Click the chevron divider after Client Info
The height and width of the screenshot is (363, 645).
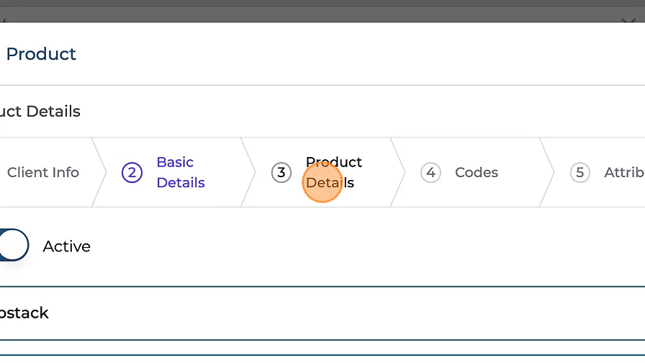pyautogui.click(x=100, y=173)
